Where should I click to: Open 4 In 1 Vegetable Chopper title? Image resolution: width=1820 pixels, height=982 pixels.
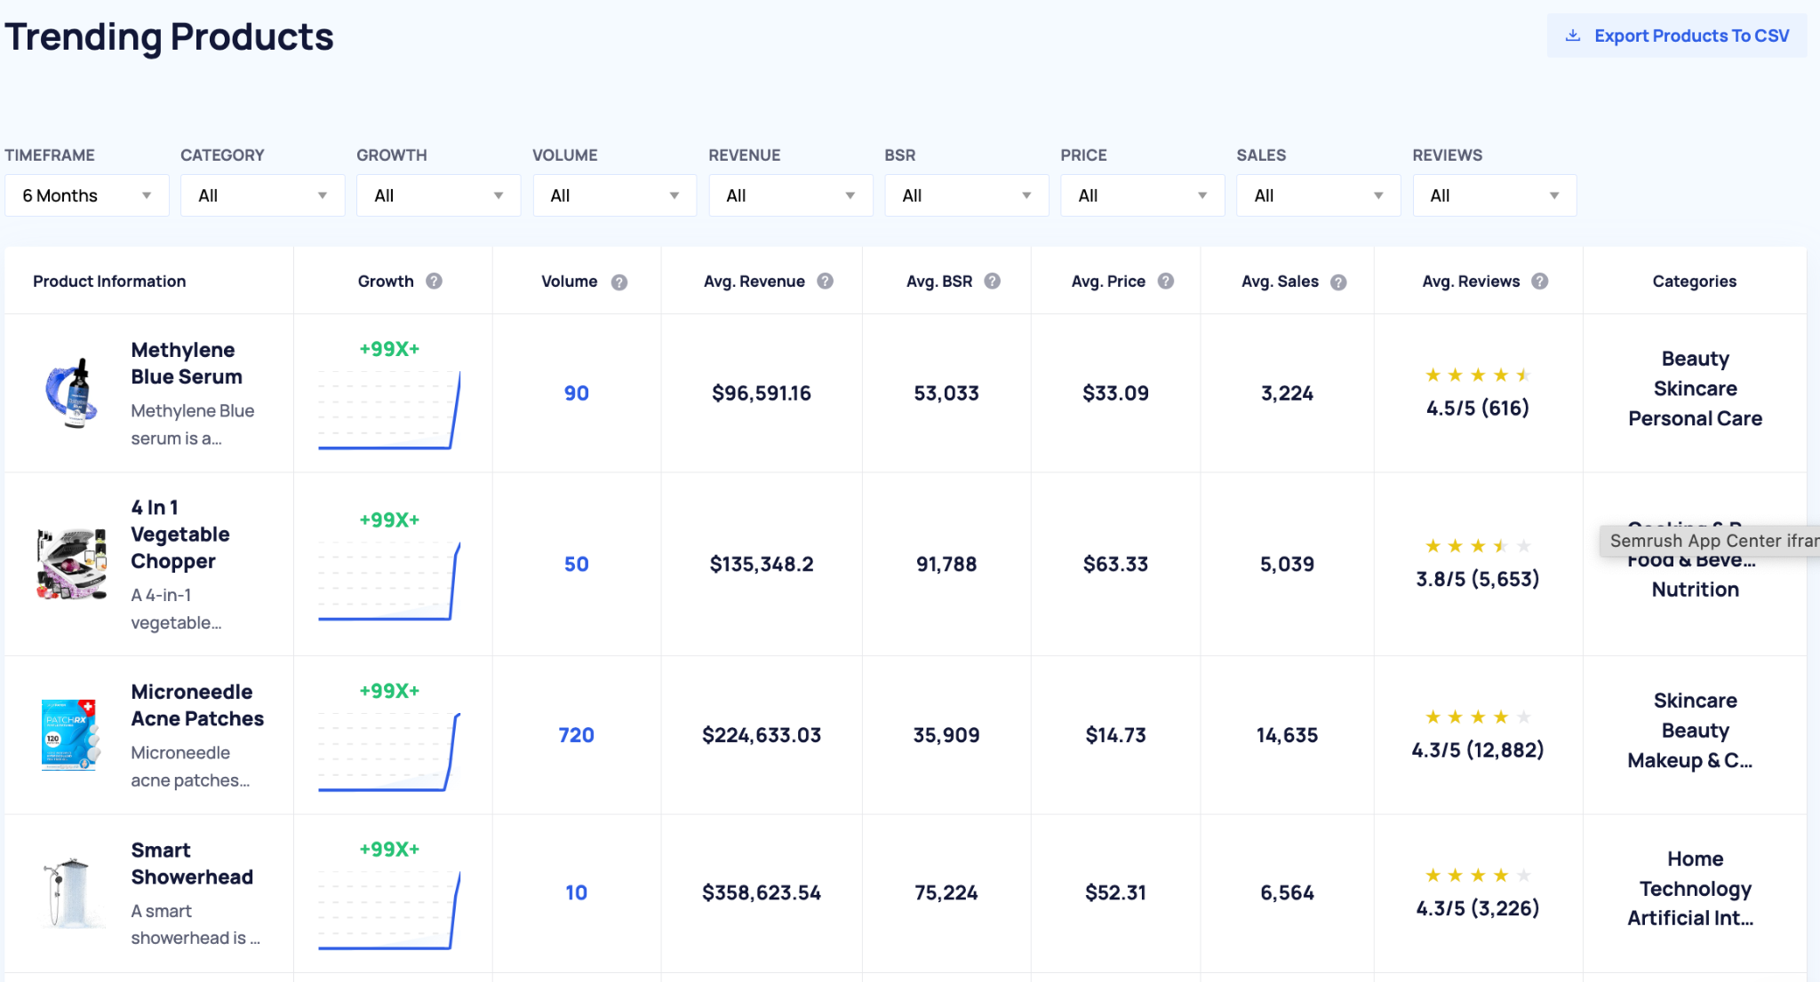[x=180, y=535]
